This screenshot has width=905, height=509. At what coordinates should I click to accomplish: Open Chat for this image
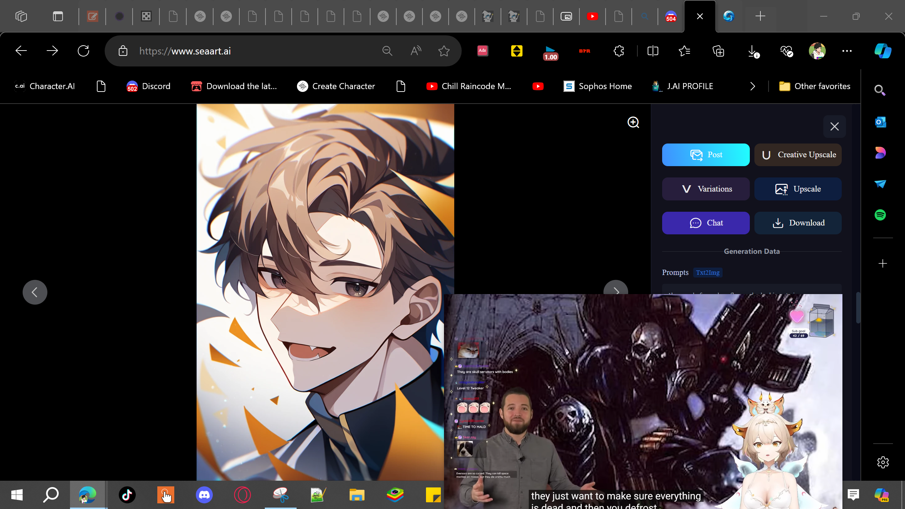tap(706, 223)
